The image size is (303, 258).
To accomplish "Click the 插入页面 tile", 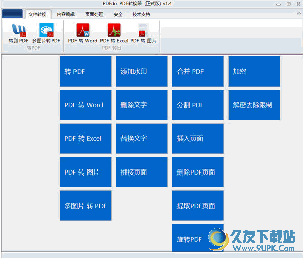I will pos(198,138).
